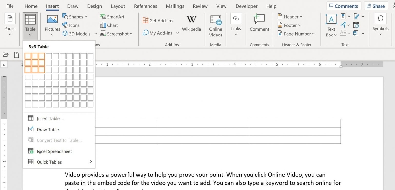Select Draw Table from the menu
The height and width of the screenshot is (190, 395).
tap(47, 129)
